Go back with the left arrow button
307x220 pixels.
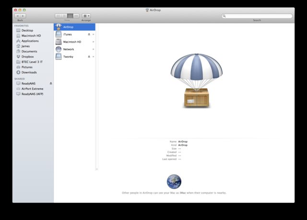click(17, 16)
